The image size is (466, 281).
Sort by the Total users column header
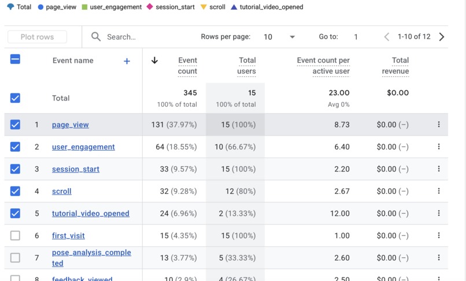click(246, 66)
